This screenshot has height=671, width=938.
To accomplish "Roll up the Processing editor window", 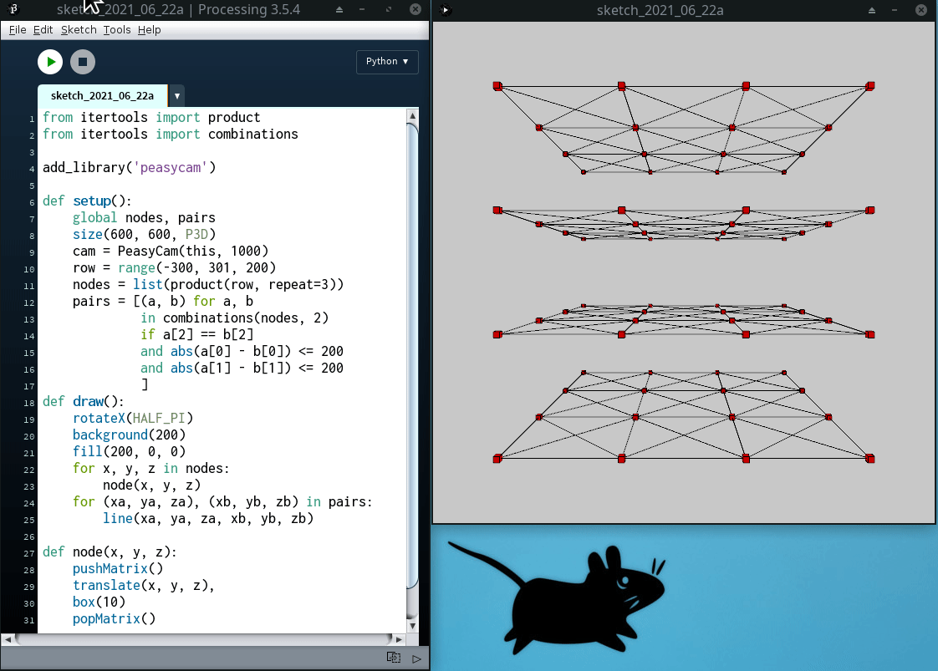I will click(339, 10).
